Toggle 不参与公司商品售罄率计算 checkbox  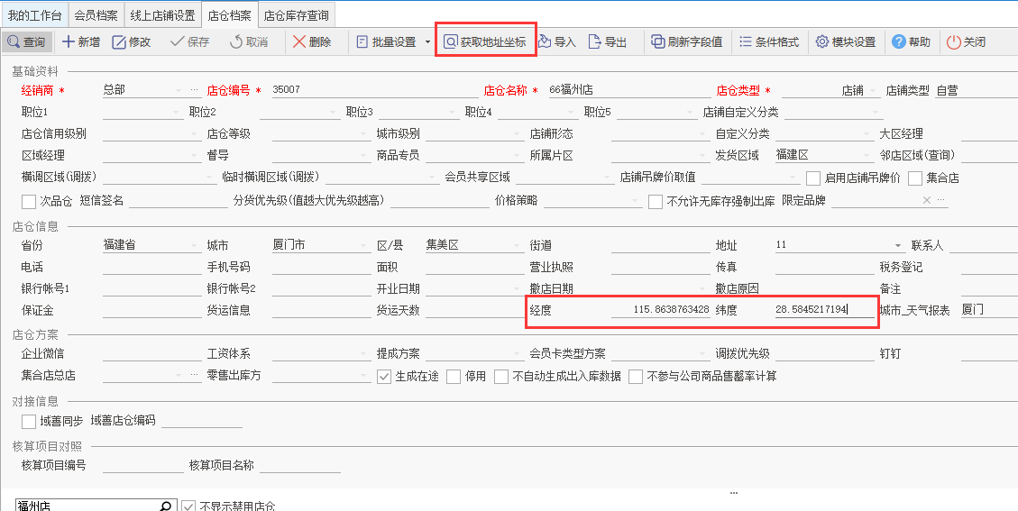pyautogui.click(x=636, y=377)
